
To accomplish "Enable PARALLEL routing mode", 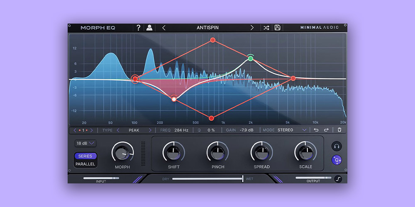I will tap(85, 164).
